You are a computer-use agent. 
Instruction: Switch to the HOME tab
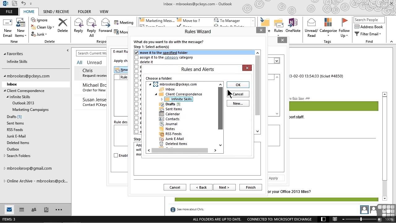pyautogui.click(x=29, y=11)
